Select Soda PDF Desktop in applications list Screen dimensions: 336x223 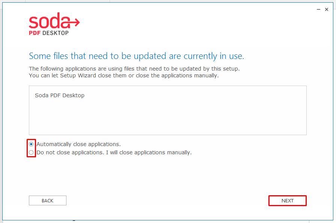(x=60, y=95)
